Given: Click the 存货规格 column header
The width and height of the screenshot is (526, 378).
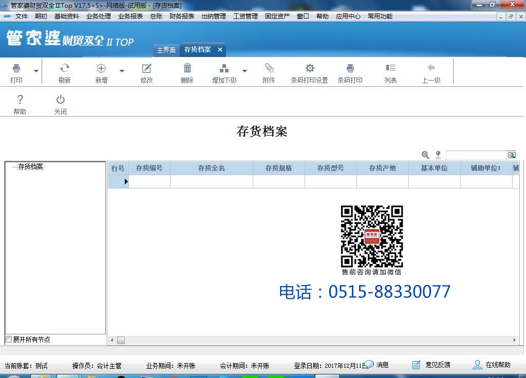Looking at the screenshot, I should tap(279, 168).
